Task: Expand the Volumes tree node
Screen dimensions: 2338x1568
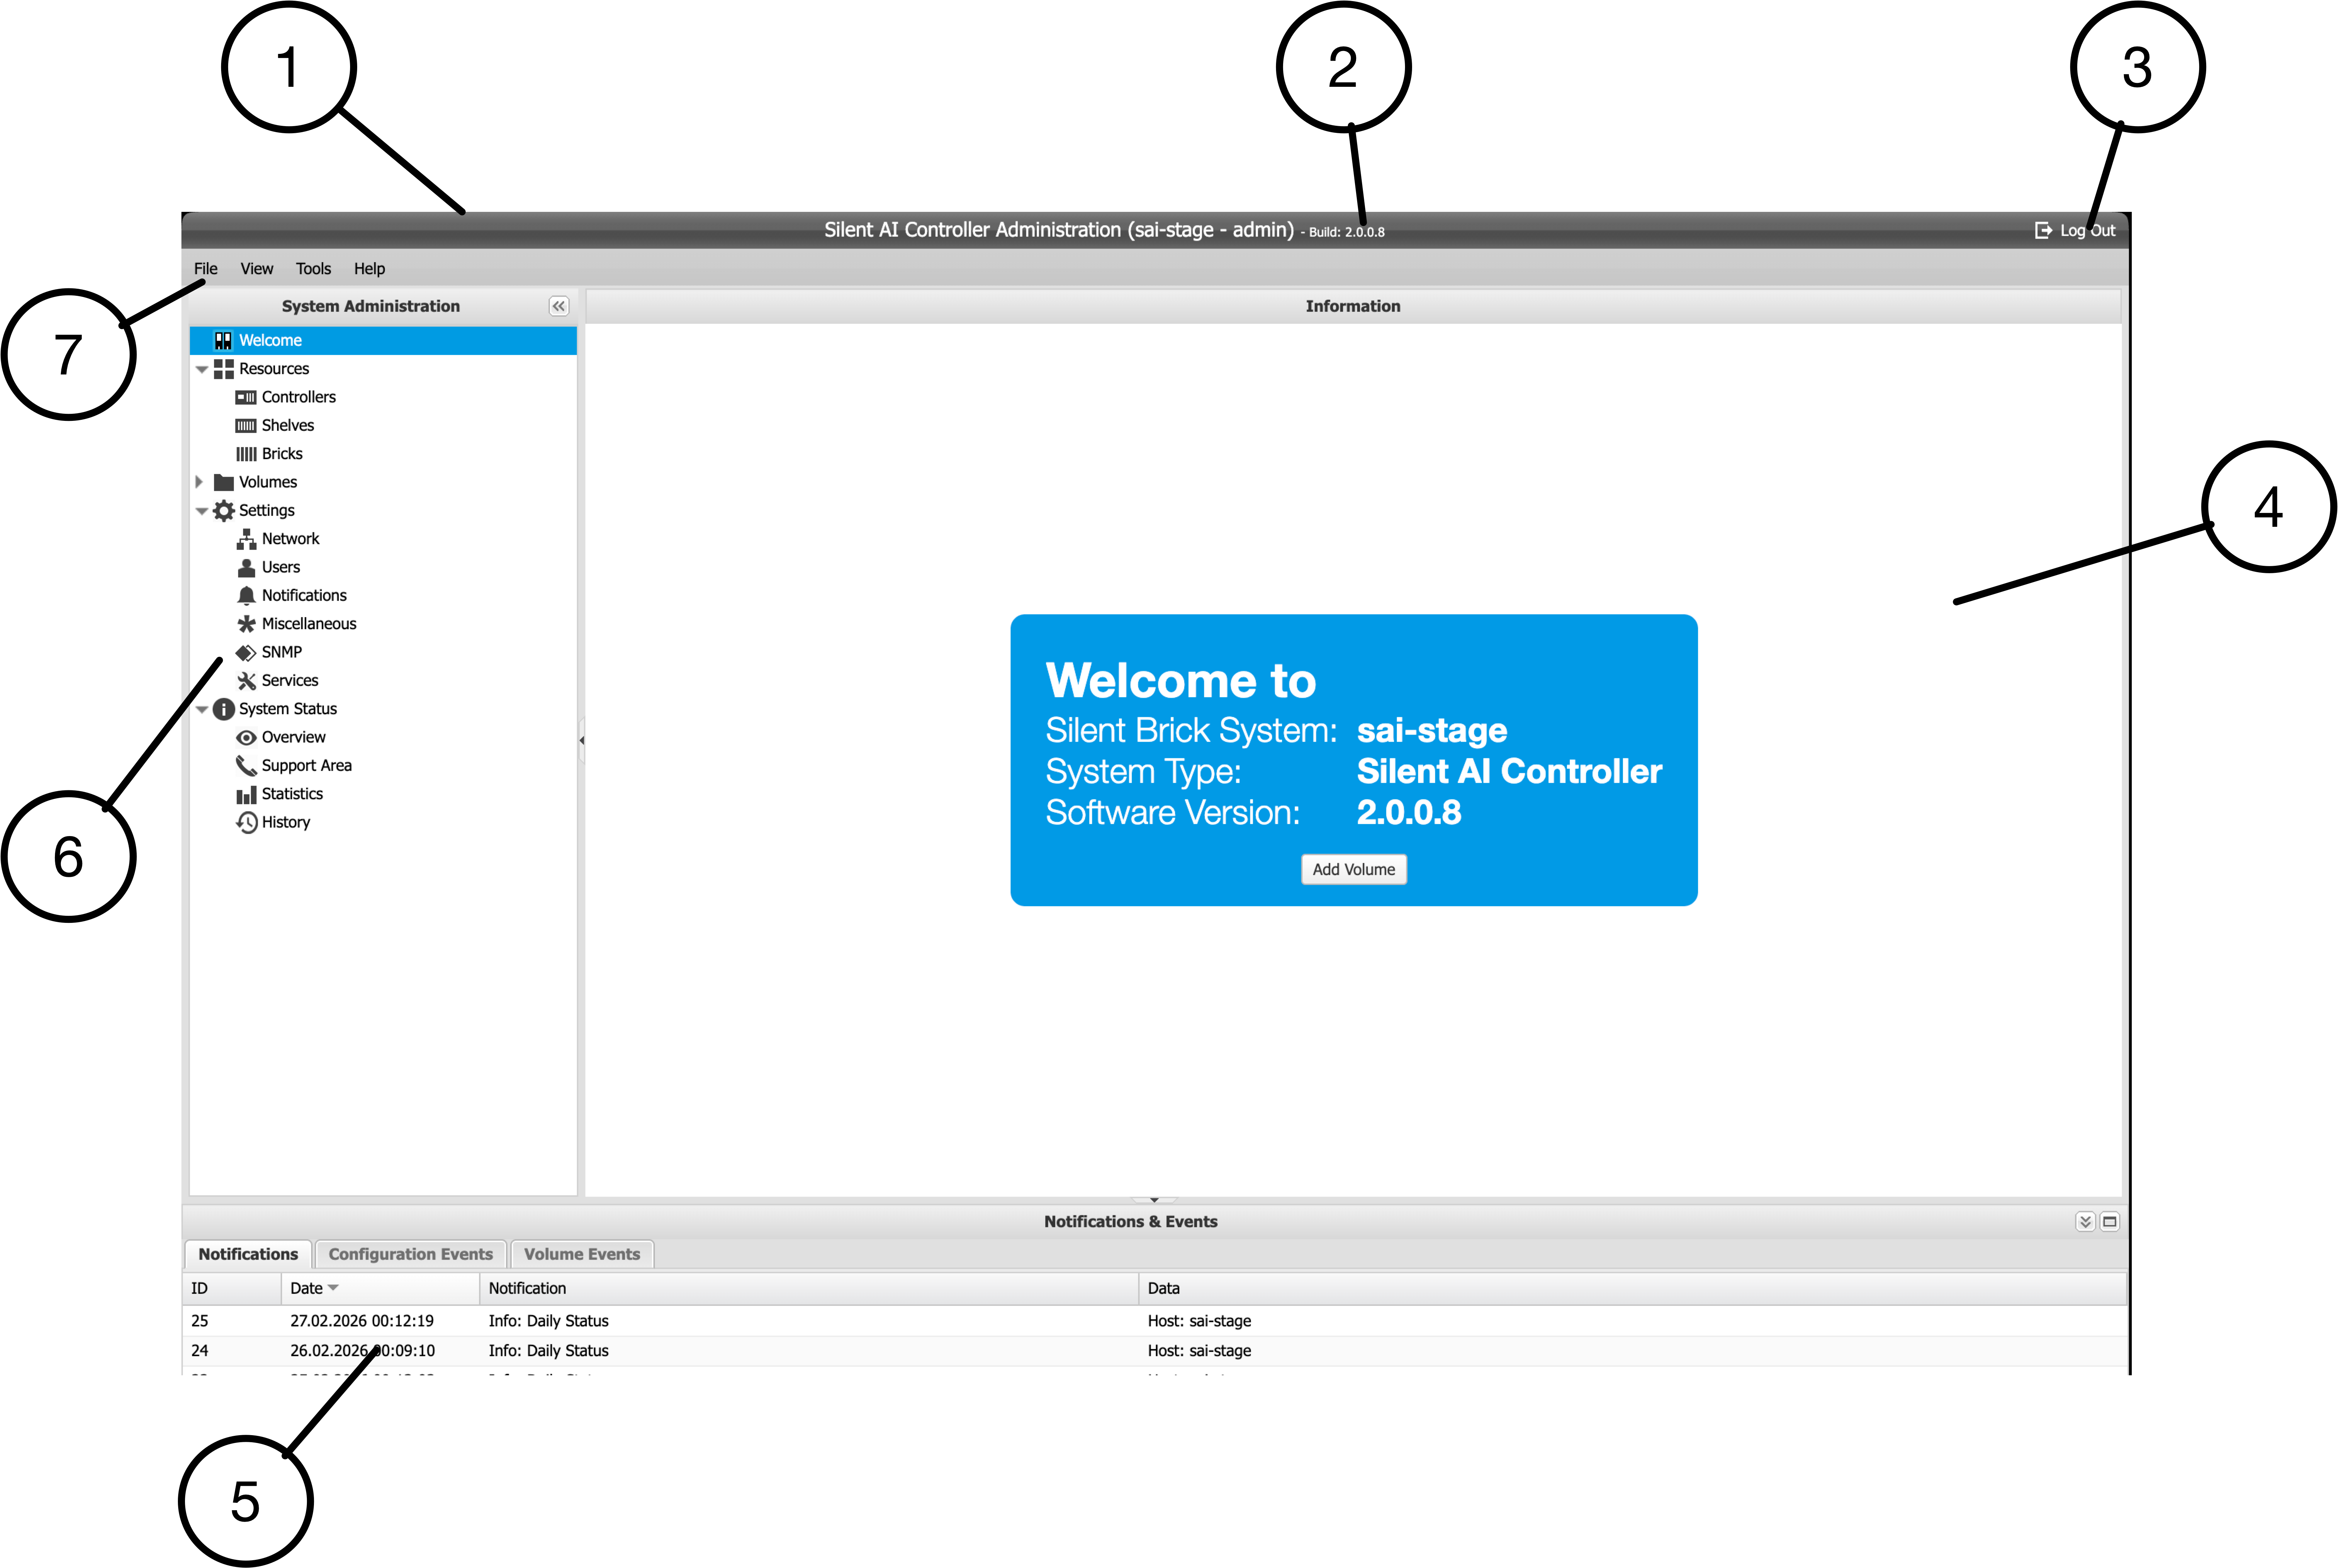Action: [199, 482]
